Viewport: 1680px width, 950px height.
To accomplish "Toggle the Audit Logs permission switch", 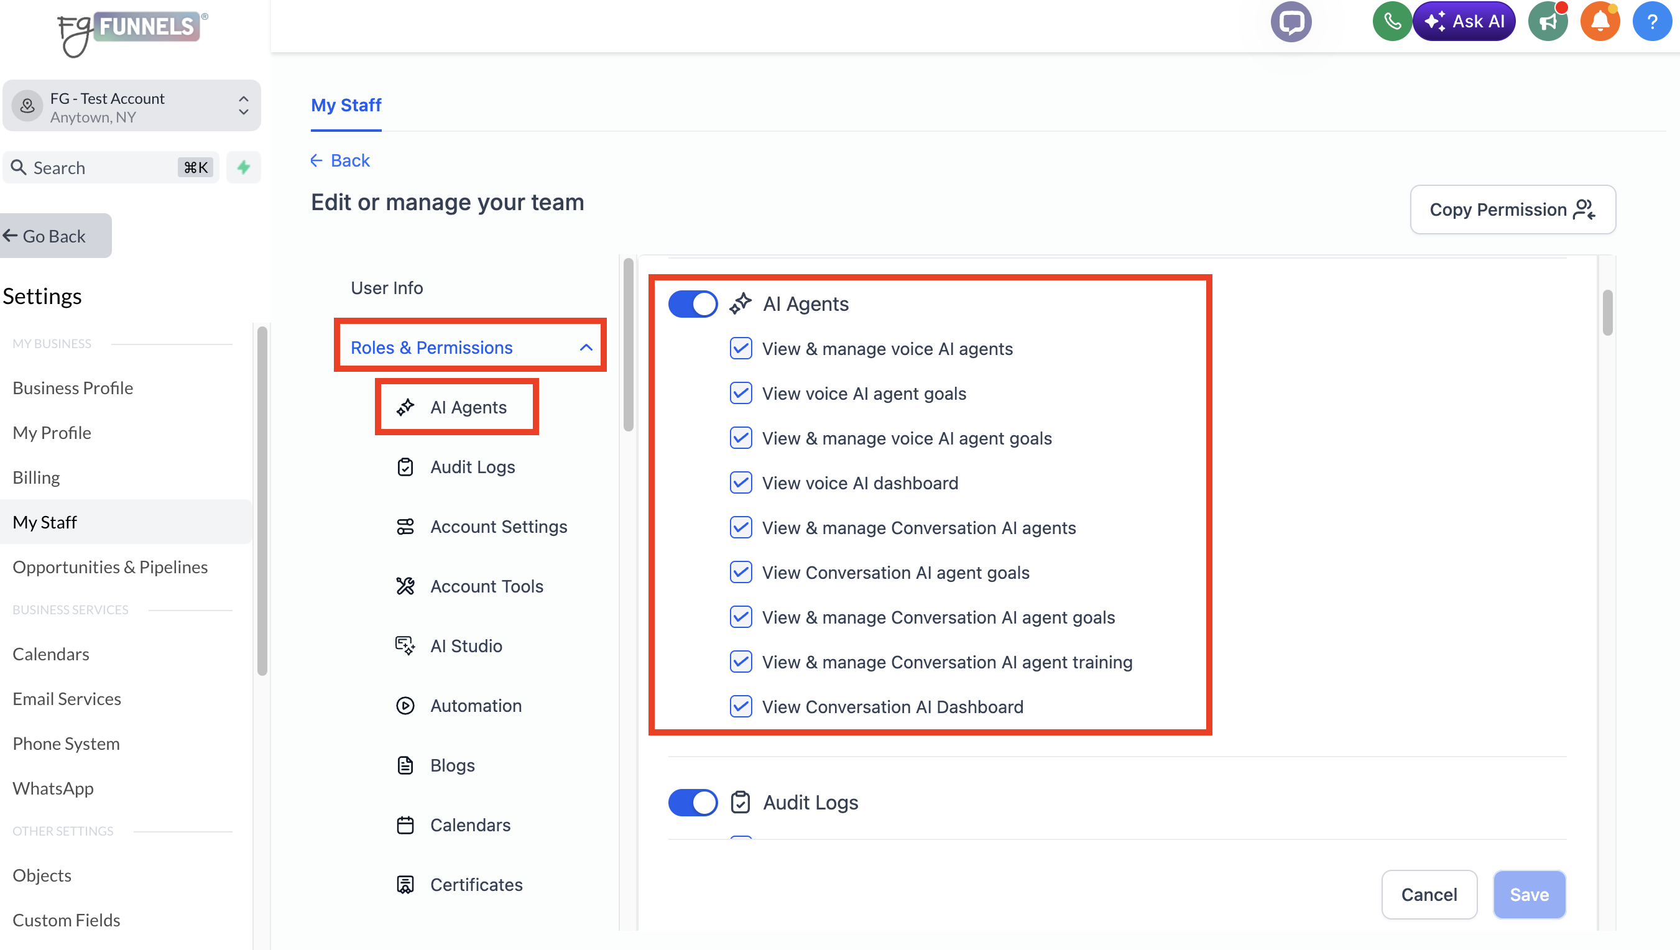I will pyautogui.click(x=693, y=802).
